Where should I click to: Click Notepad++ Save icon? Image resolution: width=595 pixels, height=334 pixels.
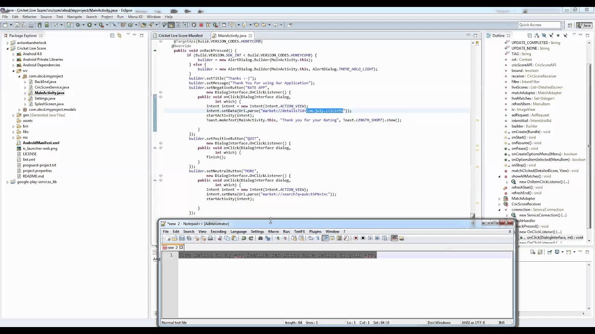coord(182,238)
